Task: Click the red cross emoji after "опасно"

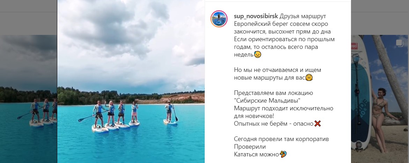Action: tap(317, 124)
